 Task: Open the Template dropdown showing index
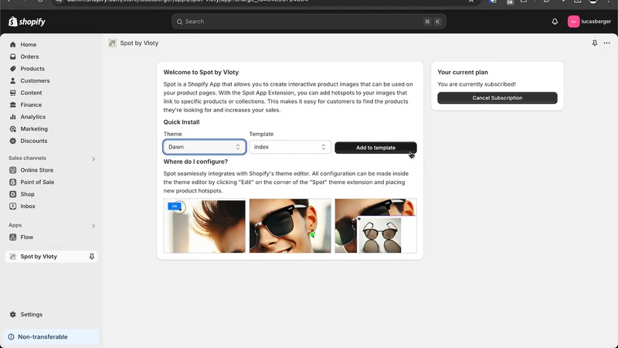(290, 147)
